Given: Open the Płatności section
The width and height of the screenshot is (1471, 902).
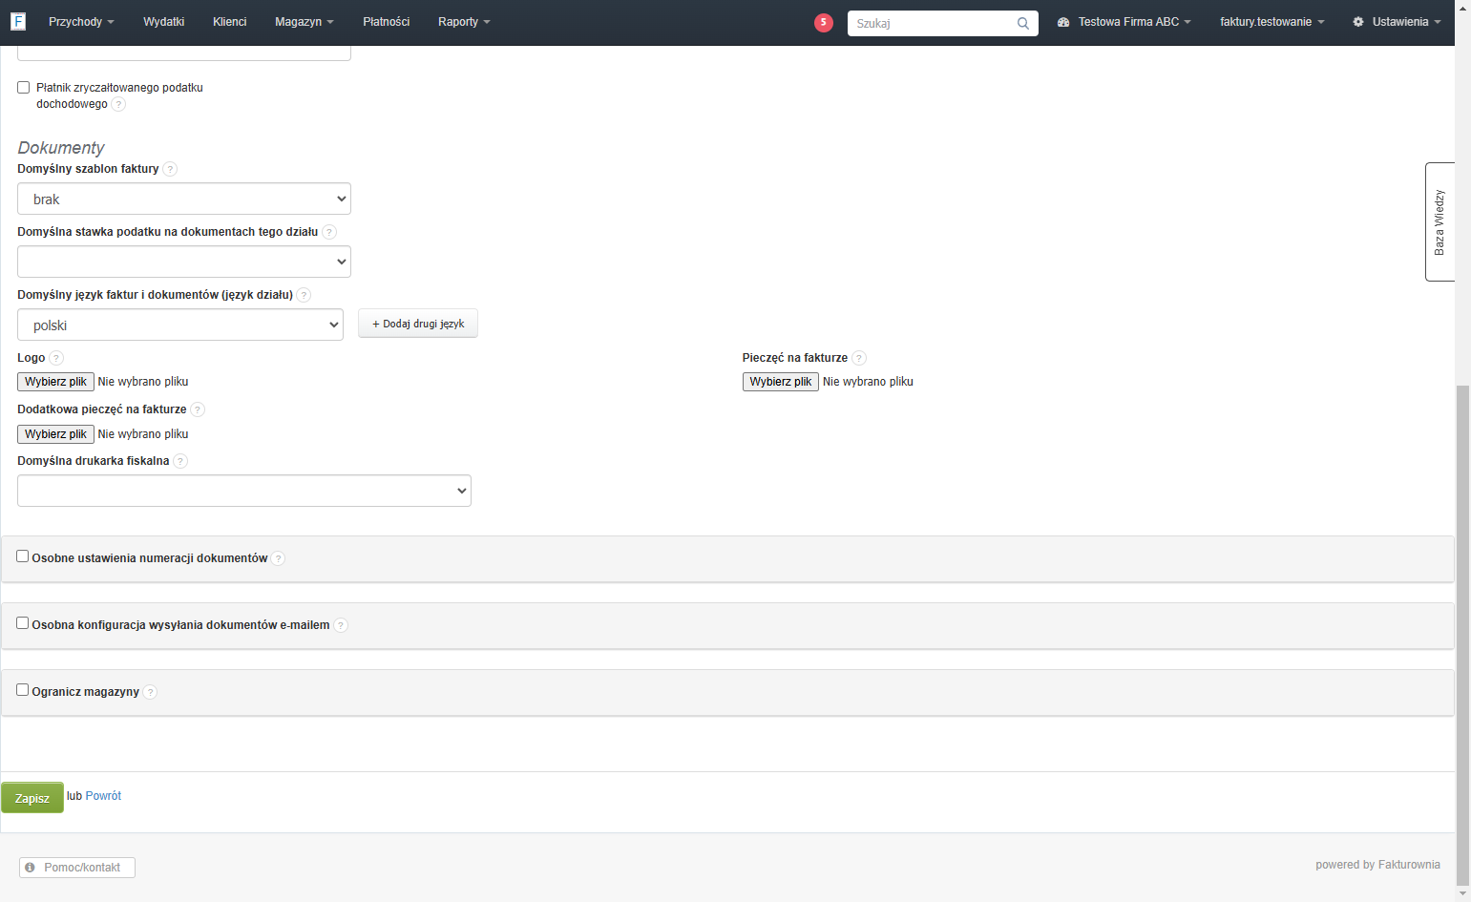Looking at the screenshot, I should tap(387, 22).
